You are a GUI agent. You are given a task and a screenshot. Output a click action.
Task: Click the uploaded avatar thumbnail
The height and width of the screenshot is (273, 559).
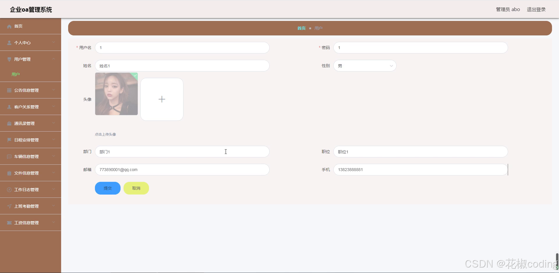116,94
